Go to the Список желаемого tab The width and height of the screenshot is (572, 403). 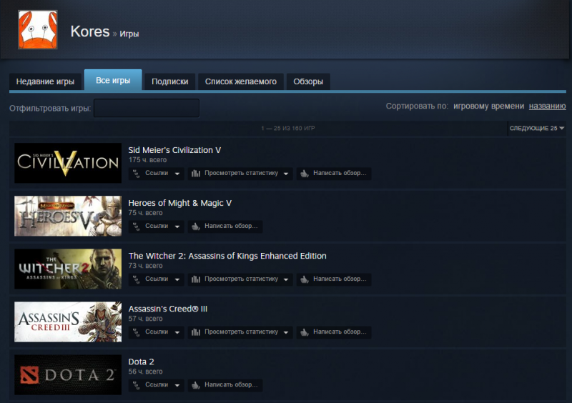pos(241,81)
